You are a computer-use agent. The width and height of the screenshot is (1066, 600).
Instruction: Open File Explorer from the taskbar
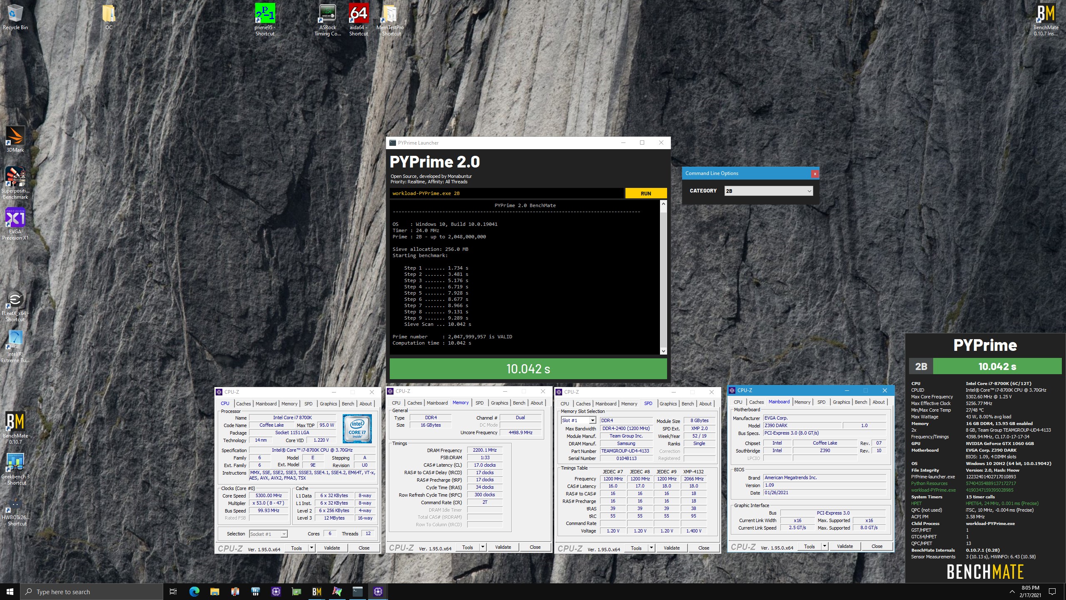click(x=214, y=592)
